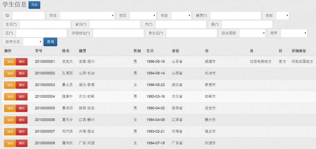Click the ID input field
The height and width of the screenshot is (149, 316).
tap(28, 16)
